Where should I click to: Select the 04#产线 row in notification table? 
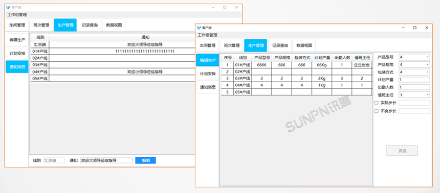(x=112, y=71)
